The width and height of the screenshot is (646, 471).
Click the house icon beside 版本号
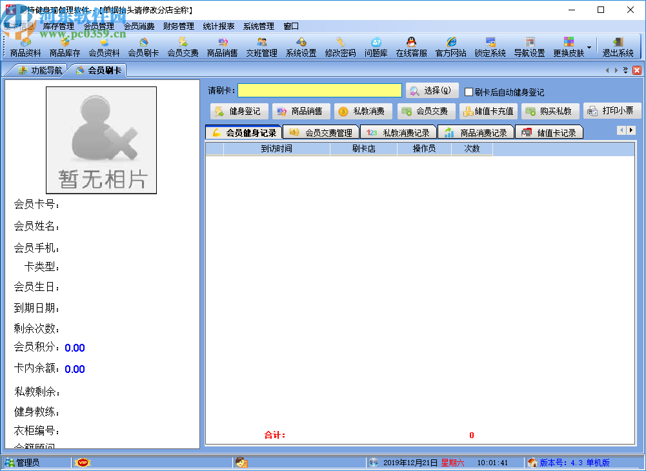(532, 463)
